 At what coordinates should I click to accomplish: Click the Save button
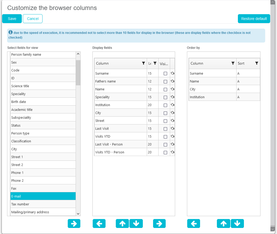pos(12,19)
